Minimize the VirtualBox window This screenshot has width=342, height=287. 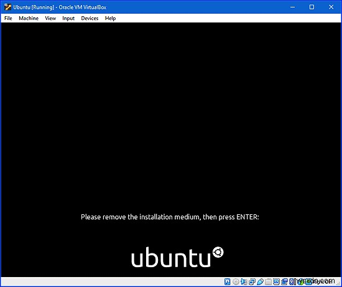[x=292, y=7]
